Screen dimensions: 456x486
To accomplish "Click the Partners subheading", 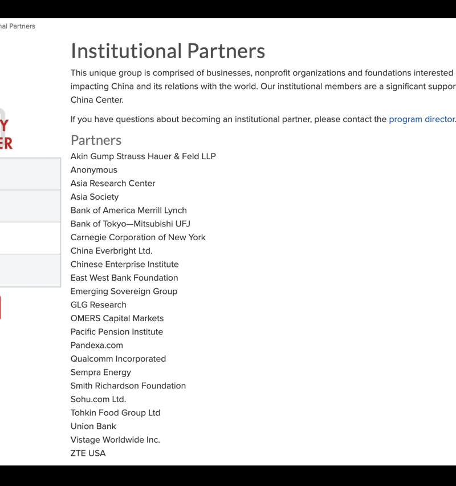I will tap(96, 140).
